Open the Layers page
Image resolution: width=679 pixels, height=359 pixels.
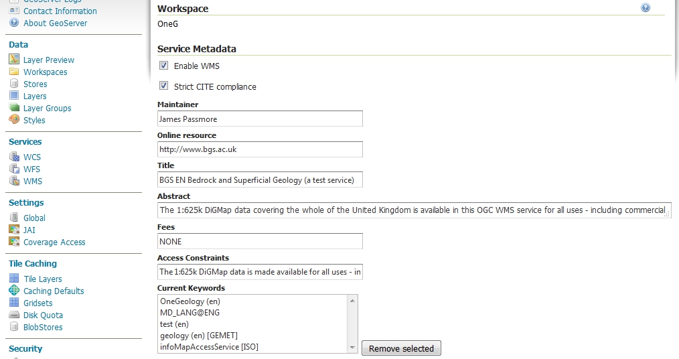[x=35, y=96]
